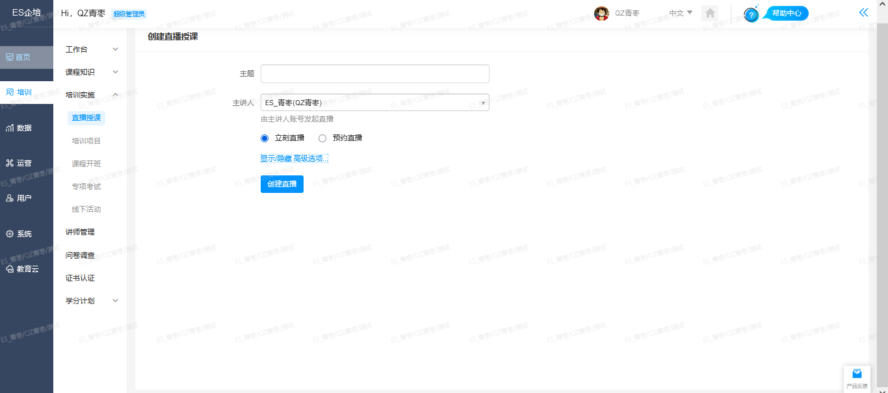Click the 由主讲人账号发起直播 hint text
The image size is (888, 393).
[x=297, y=119]
